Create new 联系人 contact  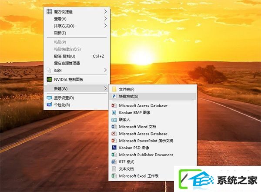coord(153,120)
